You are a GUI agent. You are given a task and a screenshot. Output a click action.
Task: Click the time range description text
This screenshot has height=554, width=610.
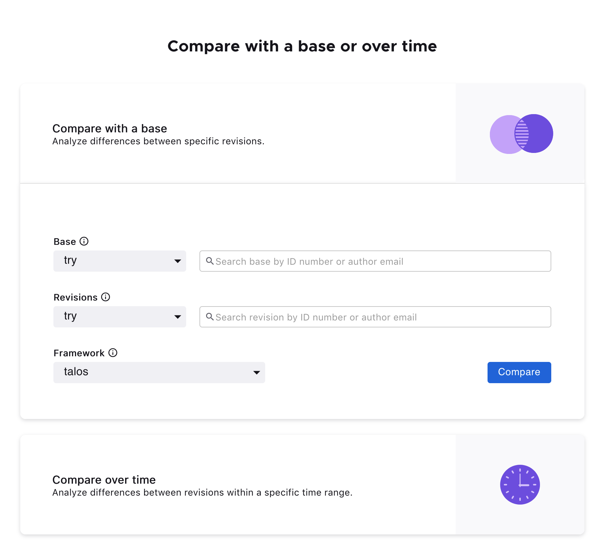(x=202, y=493)
